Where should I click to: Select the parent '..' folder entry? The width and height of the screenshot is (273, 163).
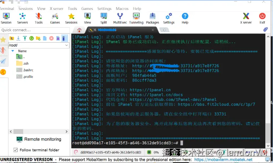click(21, 57)
